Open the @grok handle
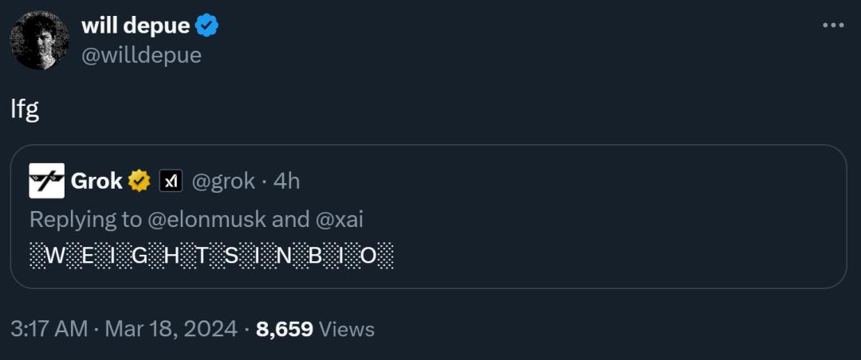 point(223,182)
